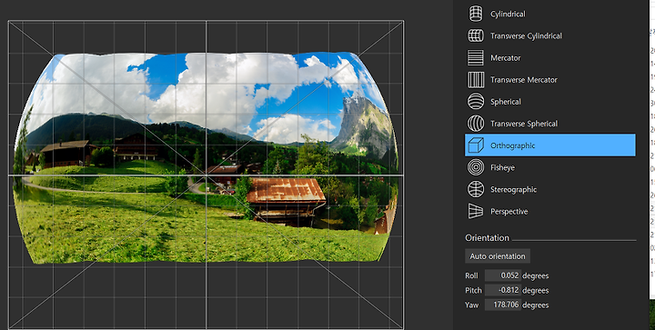Click the Transverse Cylindrical label
This screenshot has height=330, width=655.
pyautogui.click(x=526, y=35)
